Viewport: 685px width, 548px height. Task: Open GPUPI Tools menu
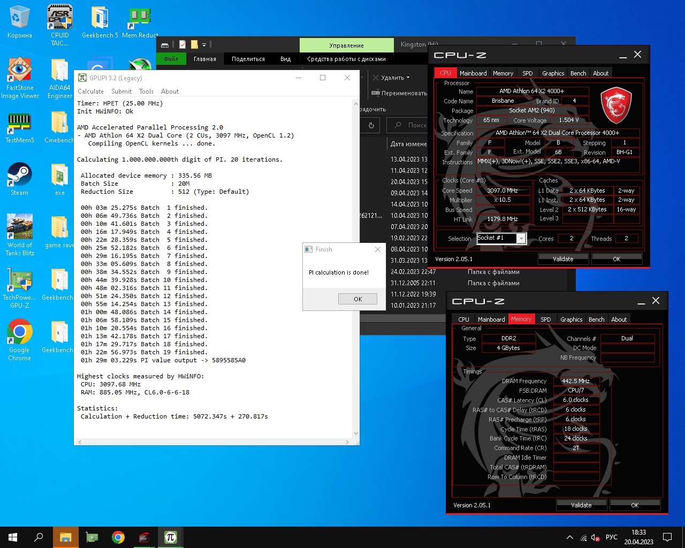[146, 92]
